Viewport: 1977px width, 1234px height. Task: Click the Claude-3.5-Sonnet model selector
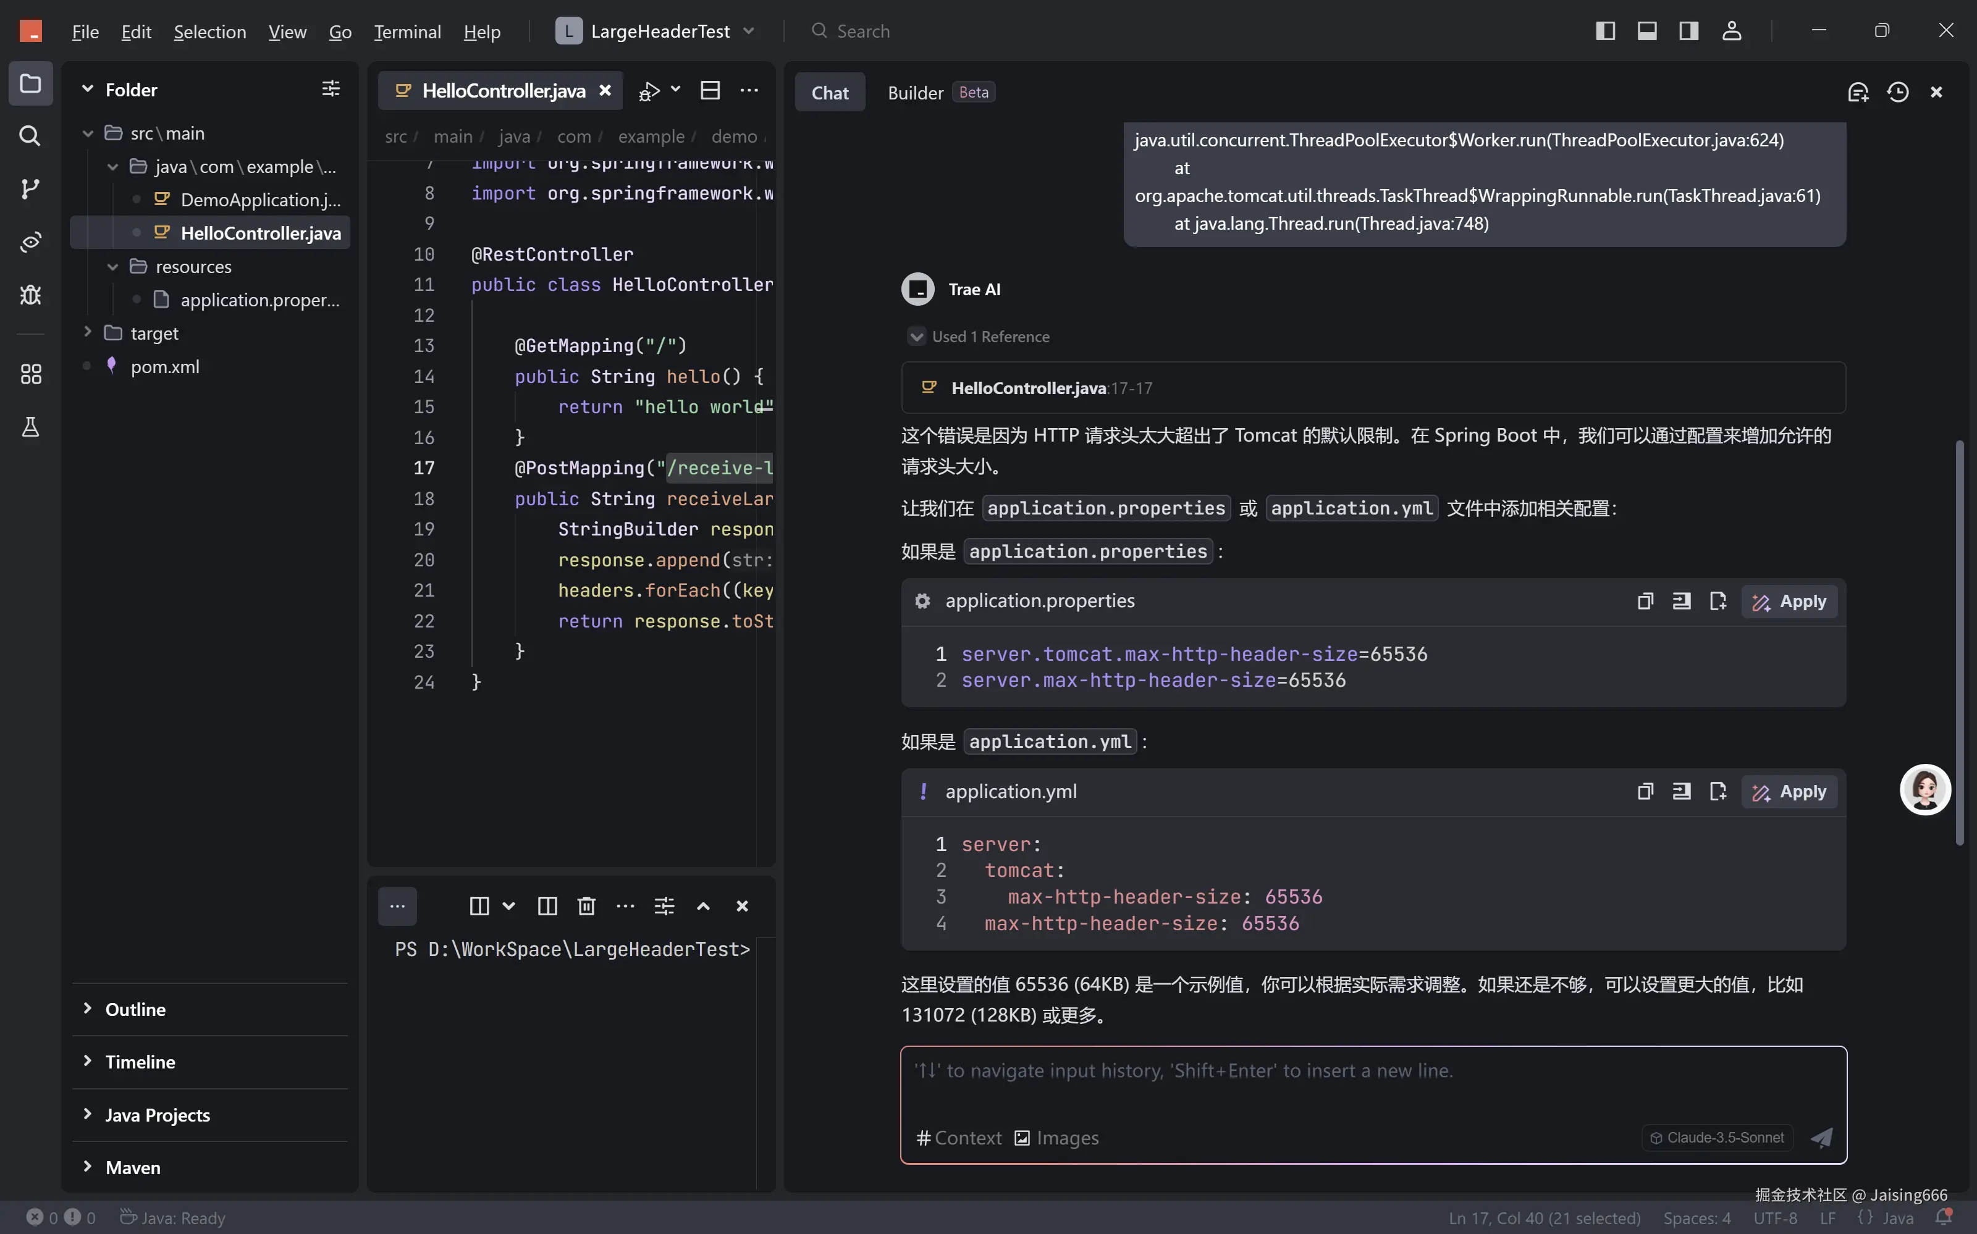(1717, 1137)
